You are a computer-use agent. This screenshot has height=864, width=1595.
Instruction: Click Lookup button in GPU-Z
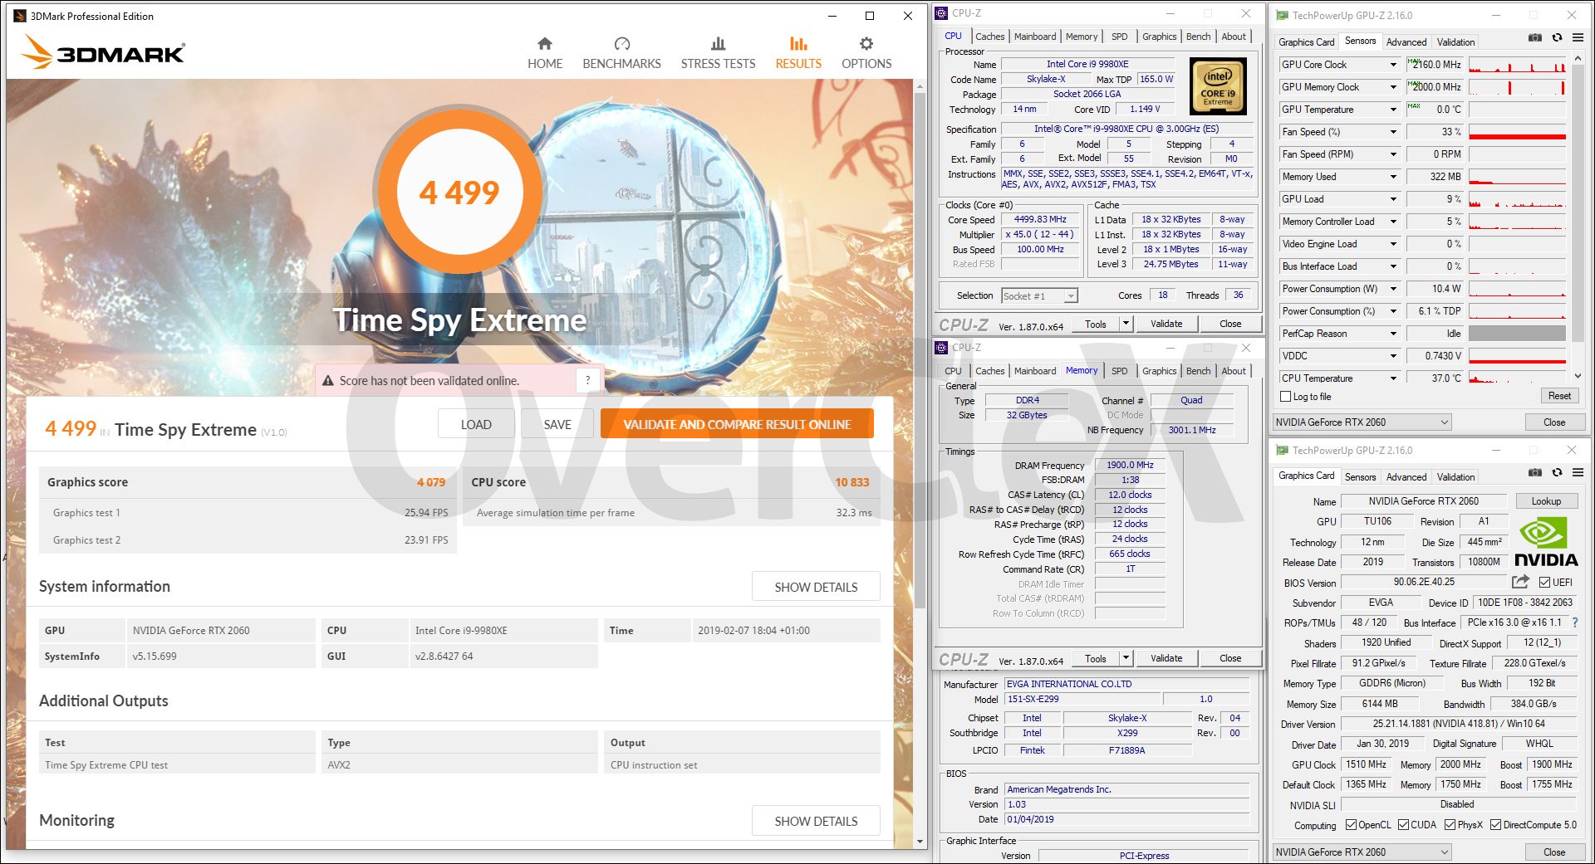pos(1546,501)
